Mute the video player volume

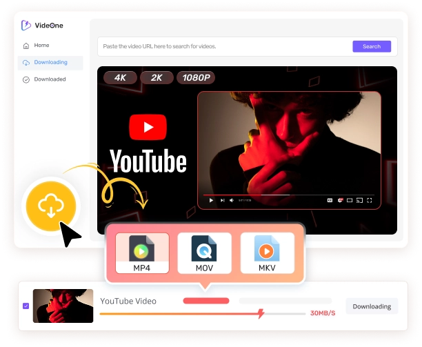pos(231,200)
